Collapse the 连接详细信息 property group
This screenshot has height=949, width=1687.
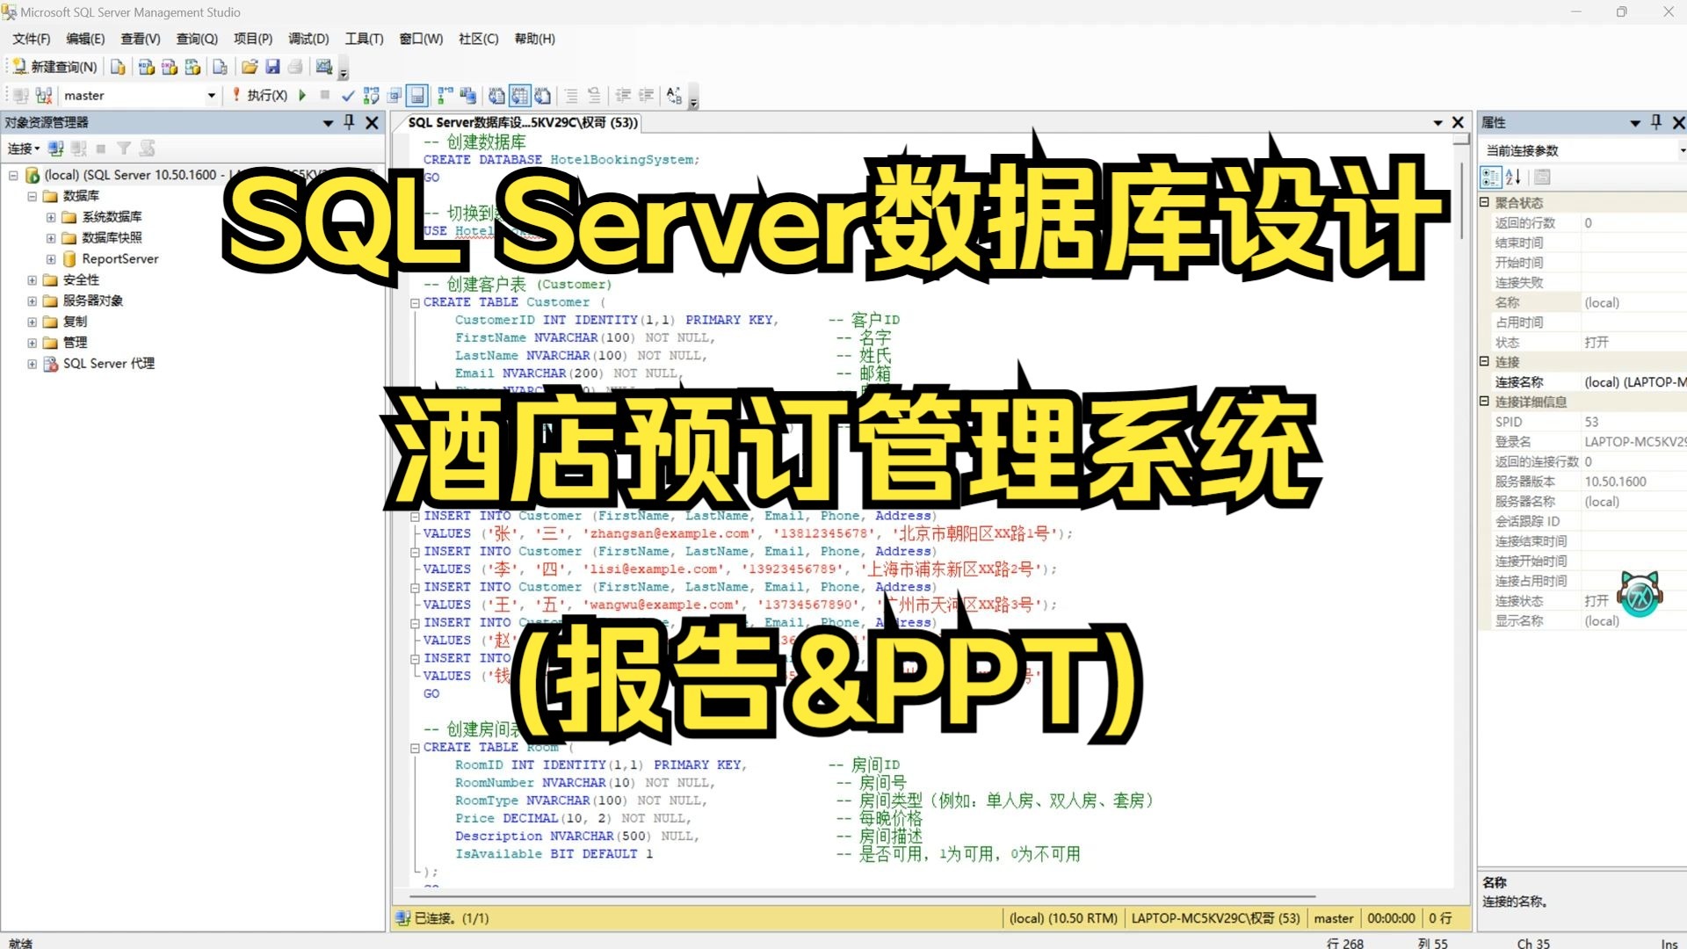(x=1485, y=402)
